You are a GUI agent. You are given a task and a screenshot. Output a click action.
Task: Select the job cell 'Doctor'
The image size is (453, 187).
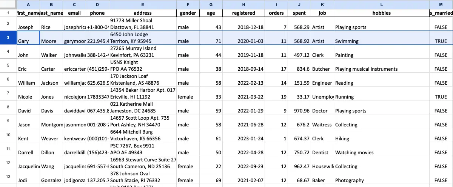(322, 107)
